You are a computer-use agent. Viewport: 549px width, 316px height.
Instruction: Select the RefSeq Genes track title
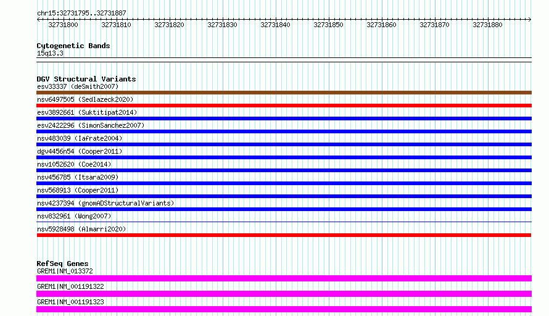coord(62,264)
